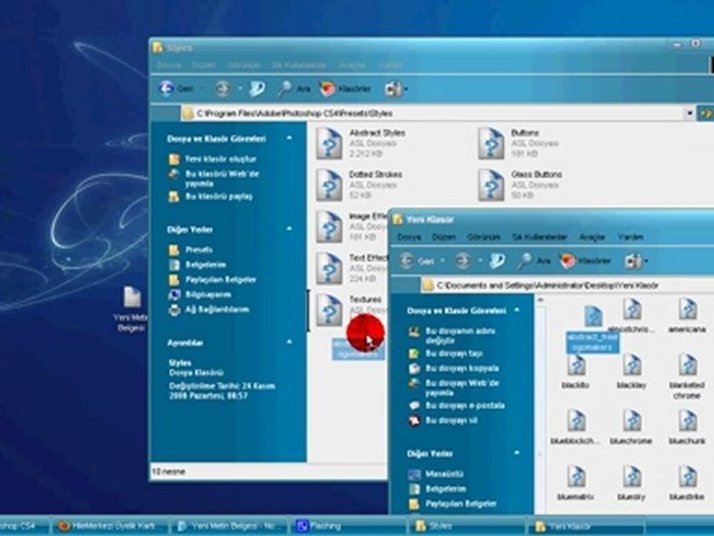Collapse Diğer Yerler section in Styles window
The height and width of the screenshot is (536, 714).
click(x=289, y=229)
